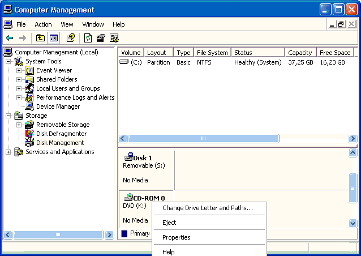Open the Help menu in menu bar
Image resolution: width=361 pixels, height=256 pixels.
click(119, 24)
